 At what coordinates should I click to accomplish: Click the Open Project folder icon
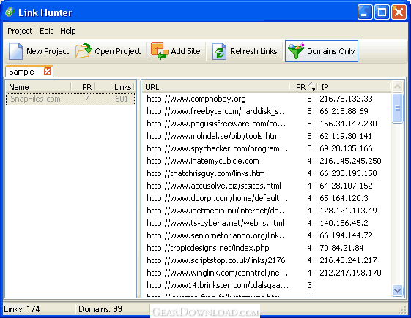[x=84, y=51]
